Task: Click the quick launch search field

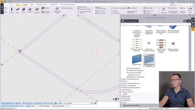Action: 184,5
